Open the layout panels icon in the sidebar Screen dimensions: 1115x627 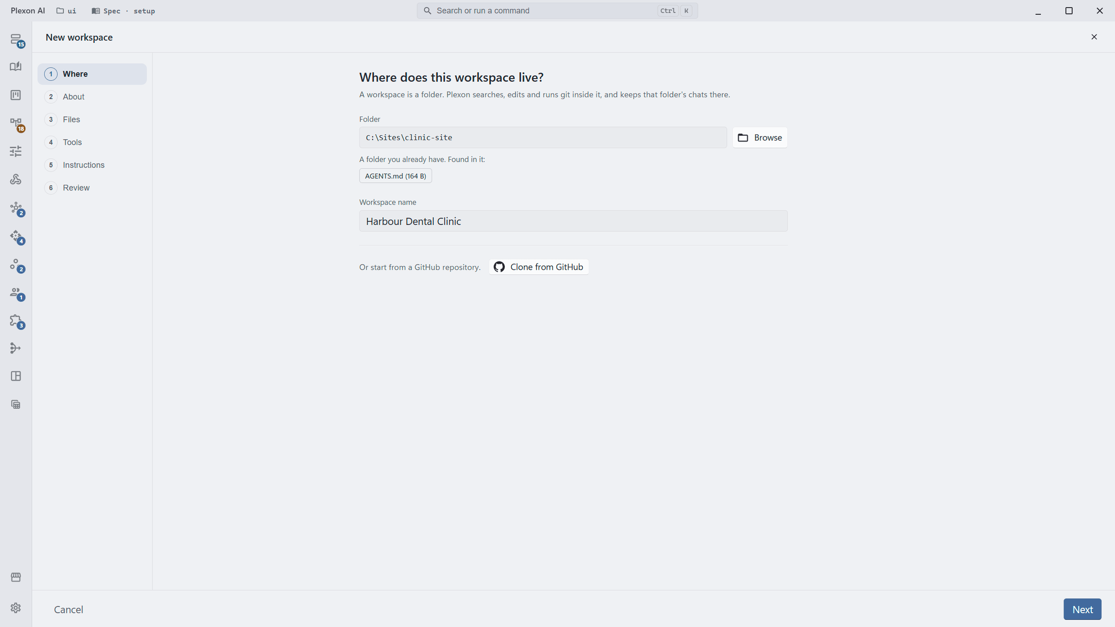(16, 376)
